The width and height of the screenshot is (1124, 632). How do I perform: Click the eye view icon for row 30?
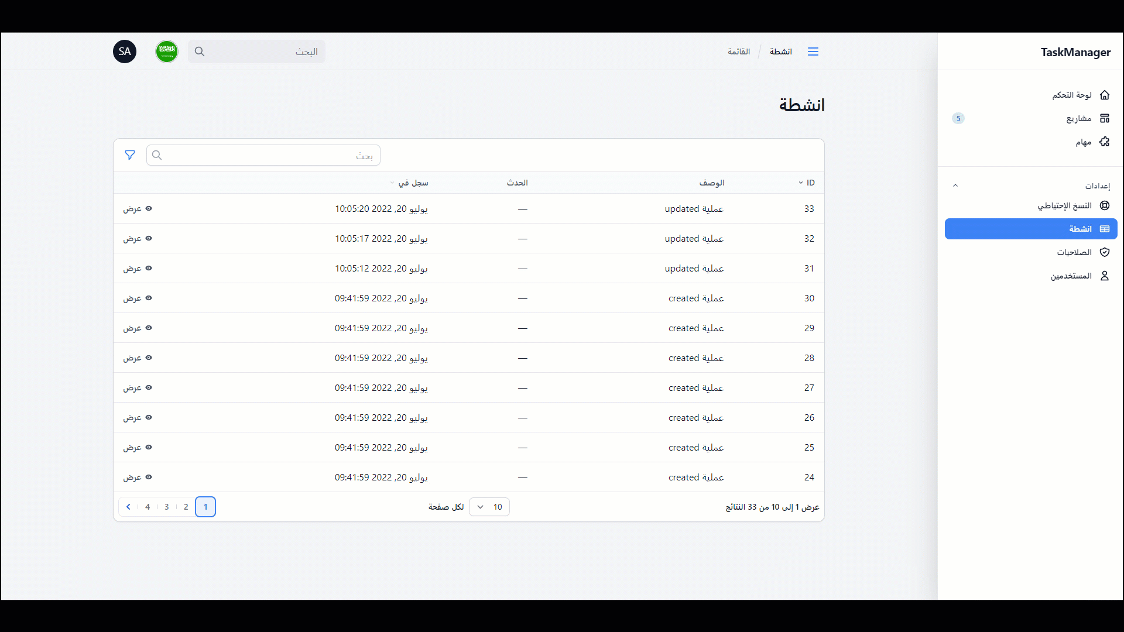pyautogui.click(x=149, y=298)
